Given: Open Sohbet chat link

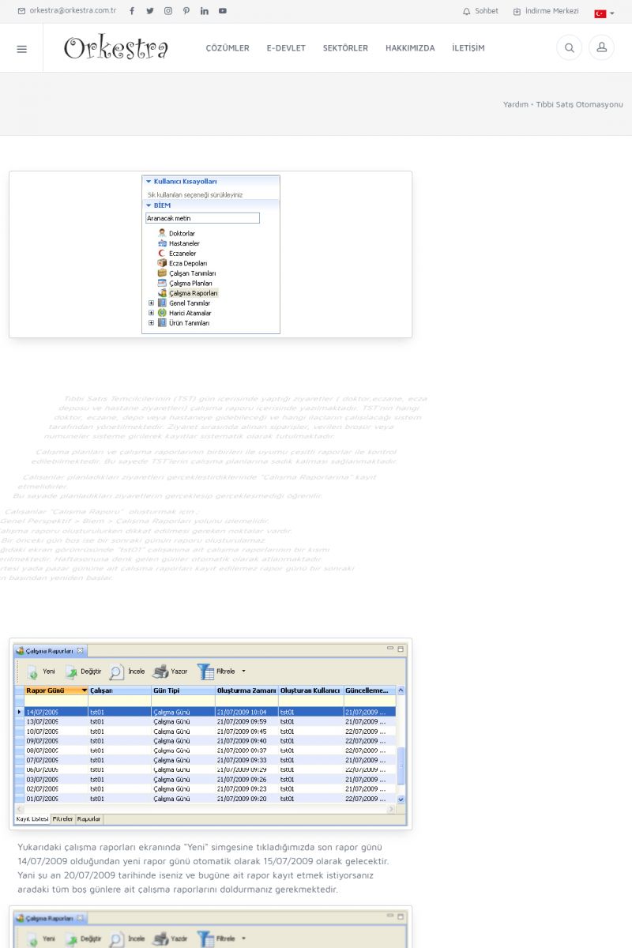Looking at the screenshot, I should point(480,11).
